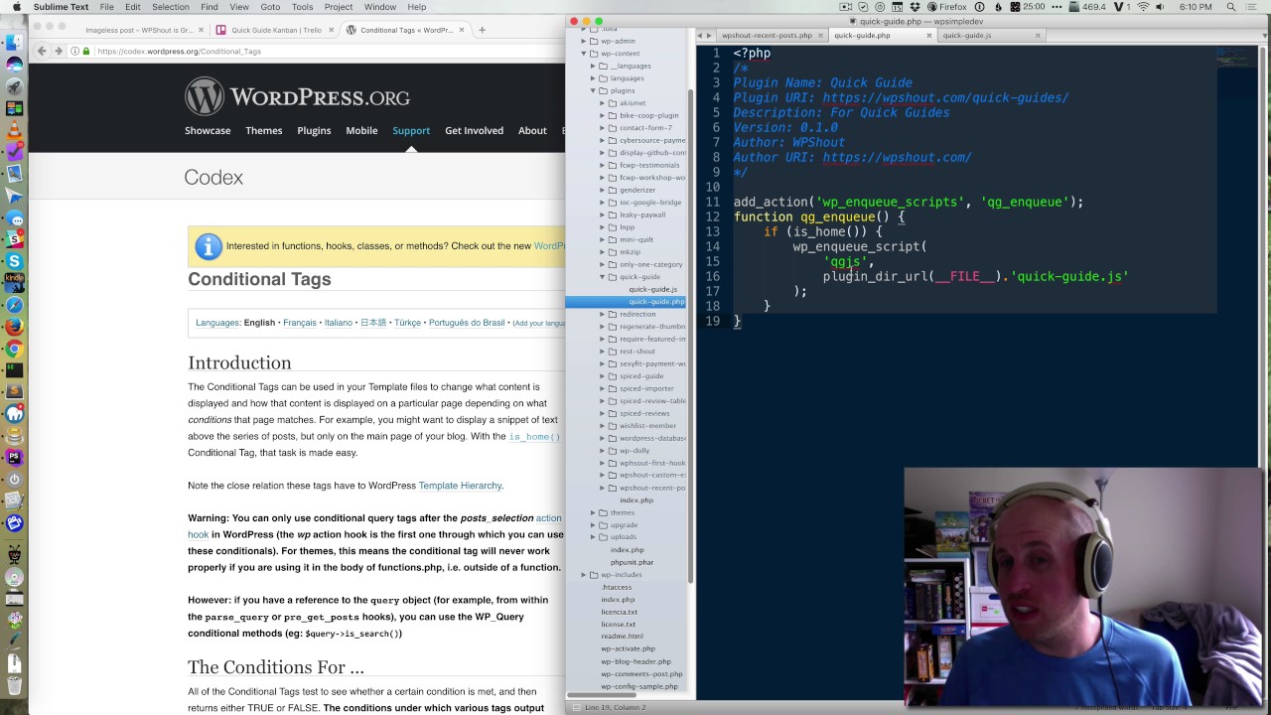Switch to wpshout-recent-posts.php editor tab
Image resolution: width=1271 pixels, height=715 pixels.
click(766, 36)
